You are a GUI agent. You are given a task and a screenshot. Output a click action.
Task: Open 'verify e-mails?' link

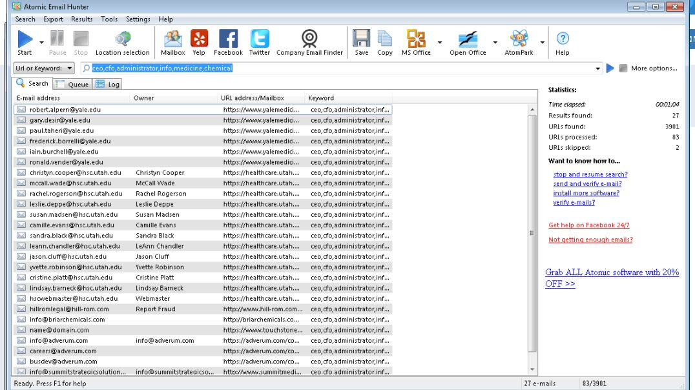574,203
